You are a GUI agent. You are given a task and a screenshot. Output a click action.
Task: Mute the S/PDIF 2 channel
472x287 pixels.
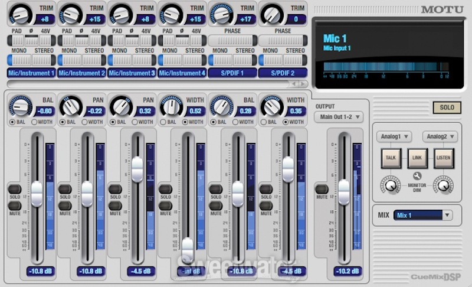(266, 206)
